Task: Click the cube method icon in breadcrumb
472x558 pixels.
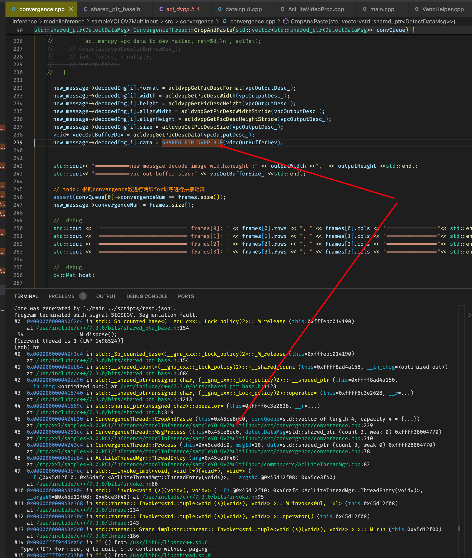Action: pyautogui.click(x=286, y=21)
